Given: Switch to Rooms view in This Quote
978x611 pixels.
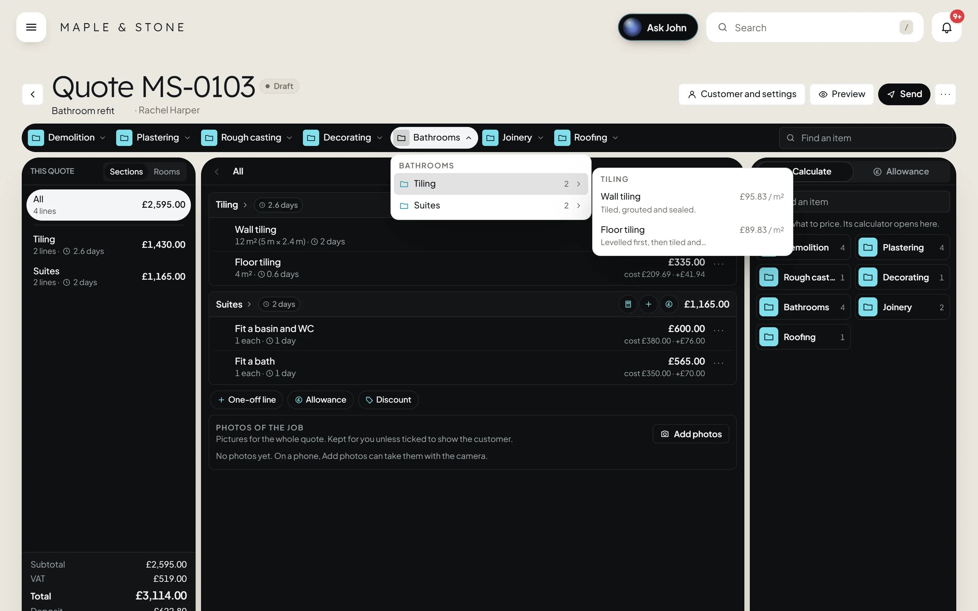Looking at the screenshot, I should tap(166, 171).
